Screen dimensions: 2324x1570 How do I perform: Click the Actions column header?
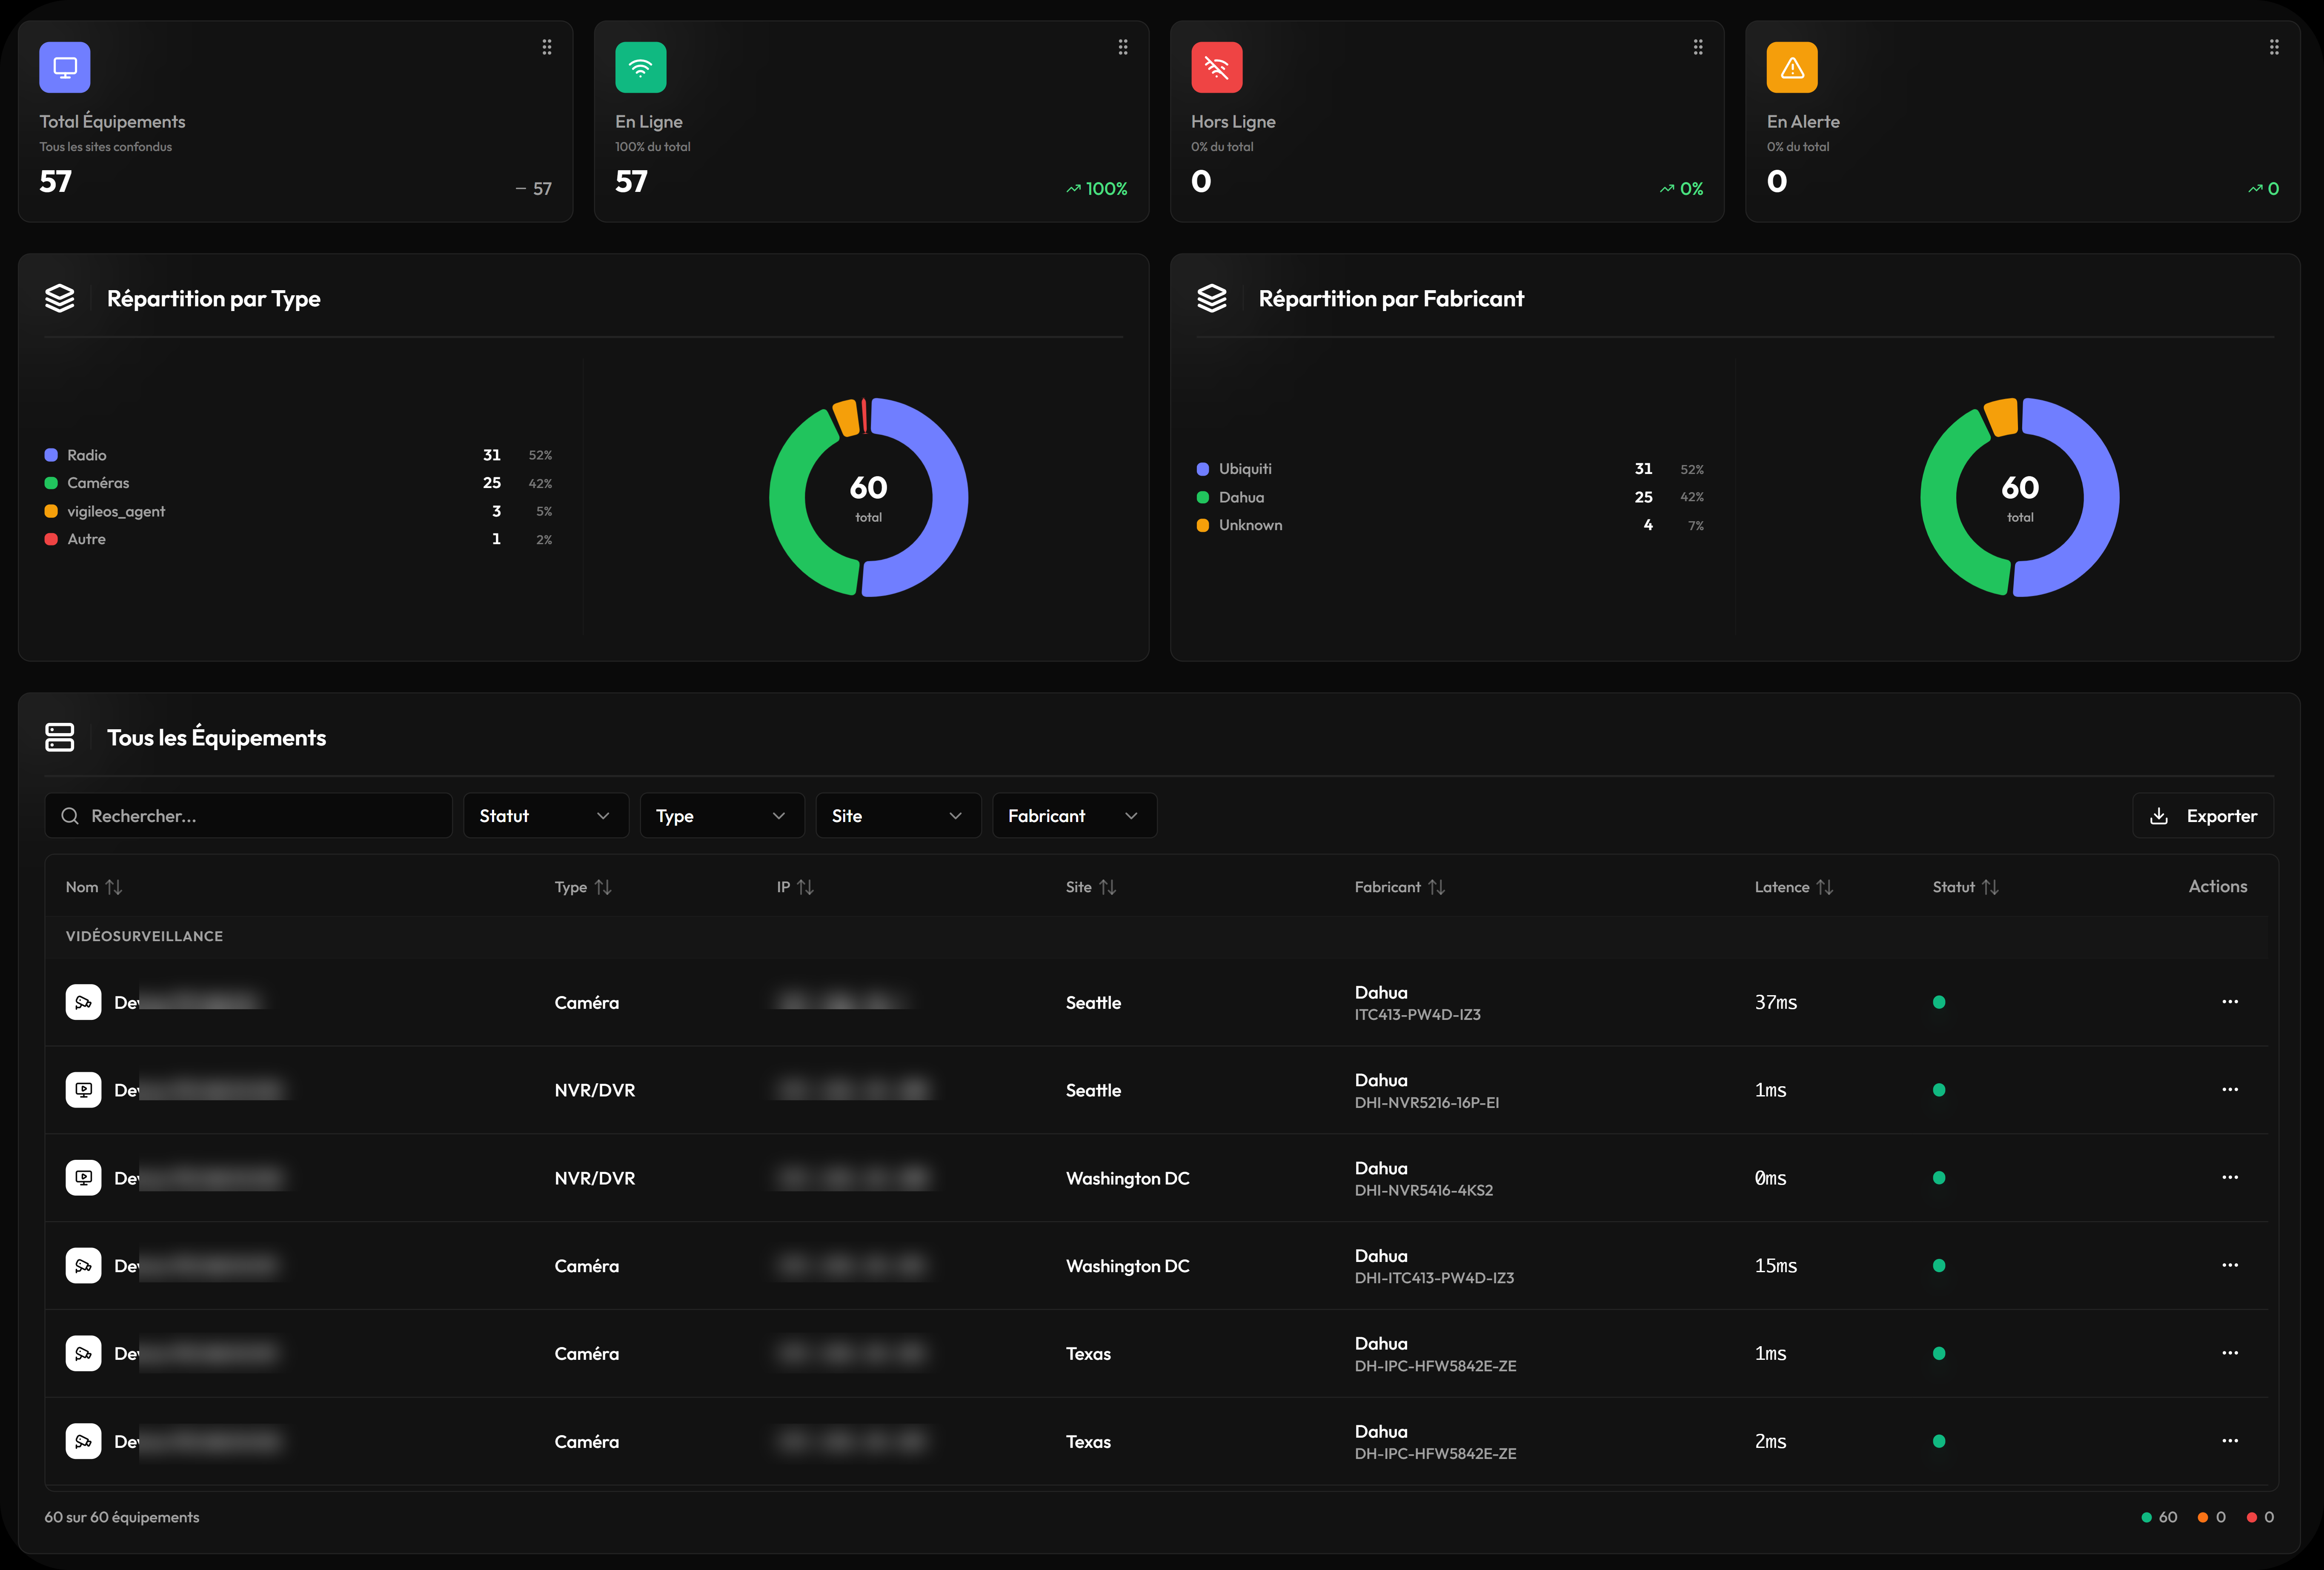pyautogui.click(x=2218, y=886)
